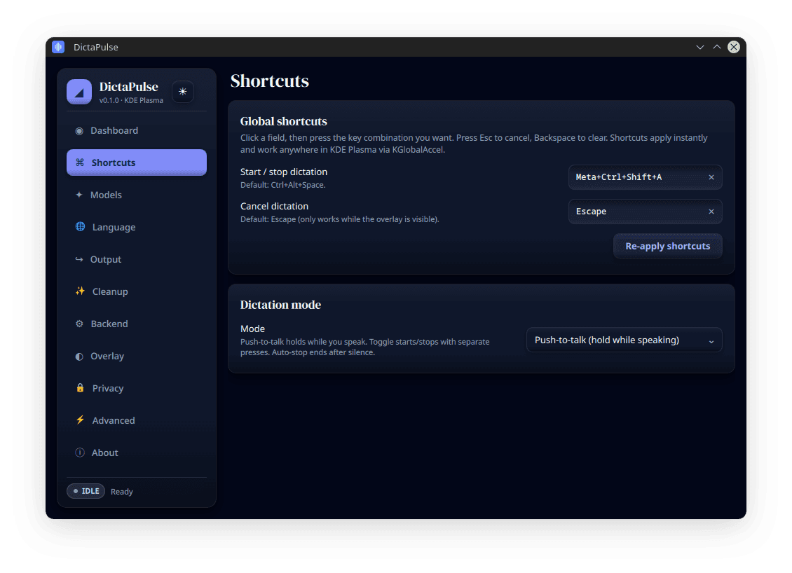This screenshot has height=573, width=792.
Task: Toggle light theme with sun icon
Action: (183, 91)
